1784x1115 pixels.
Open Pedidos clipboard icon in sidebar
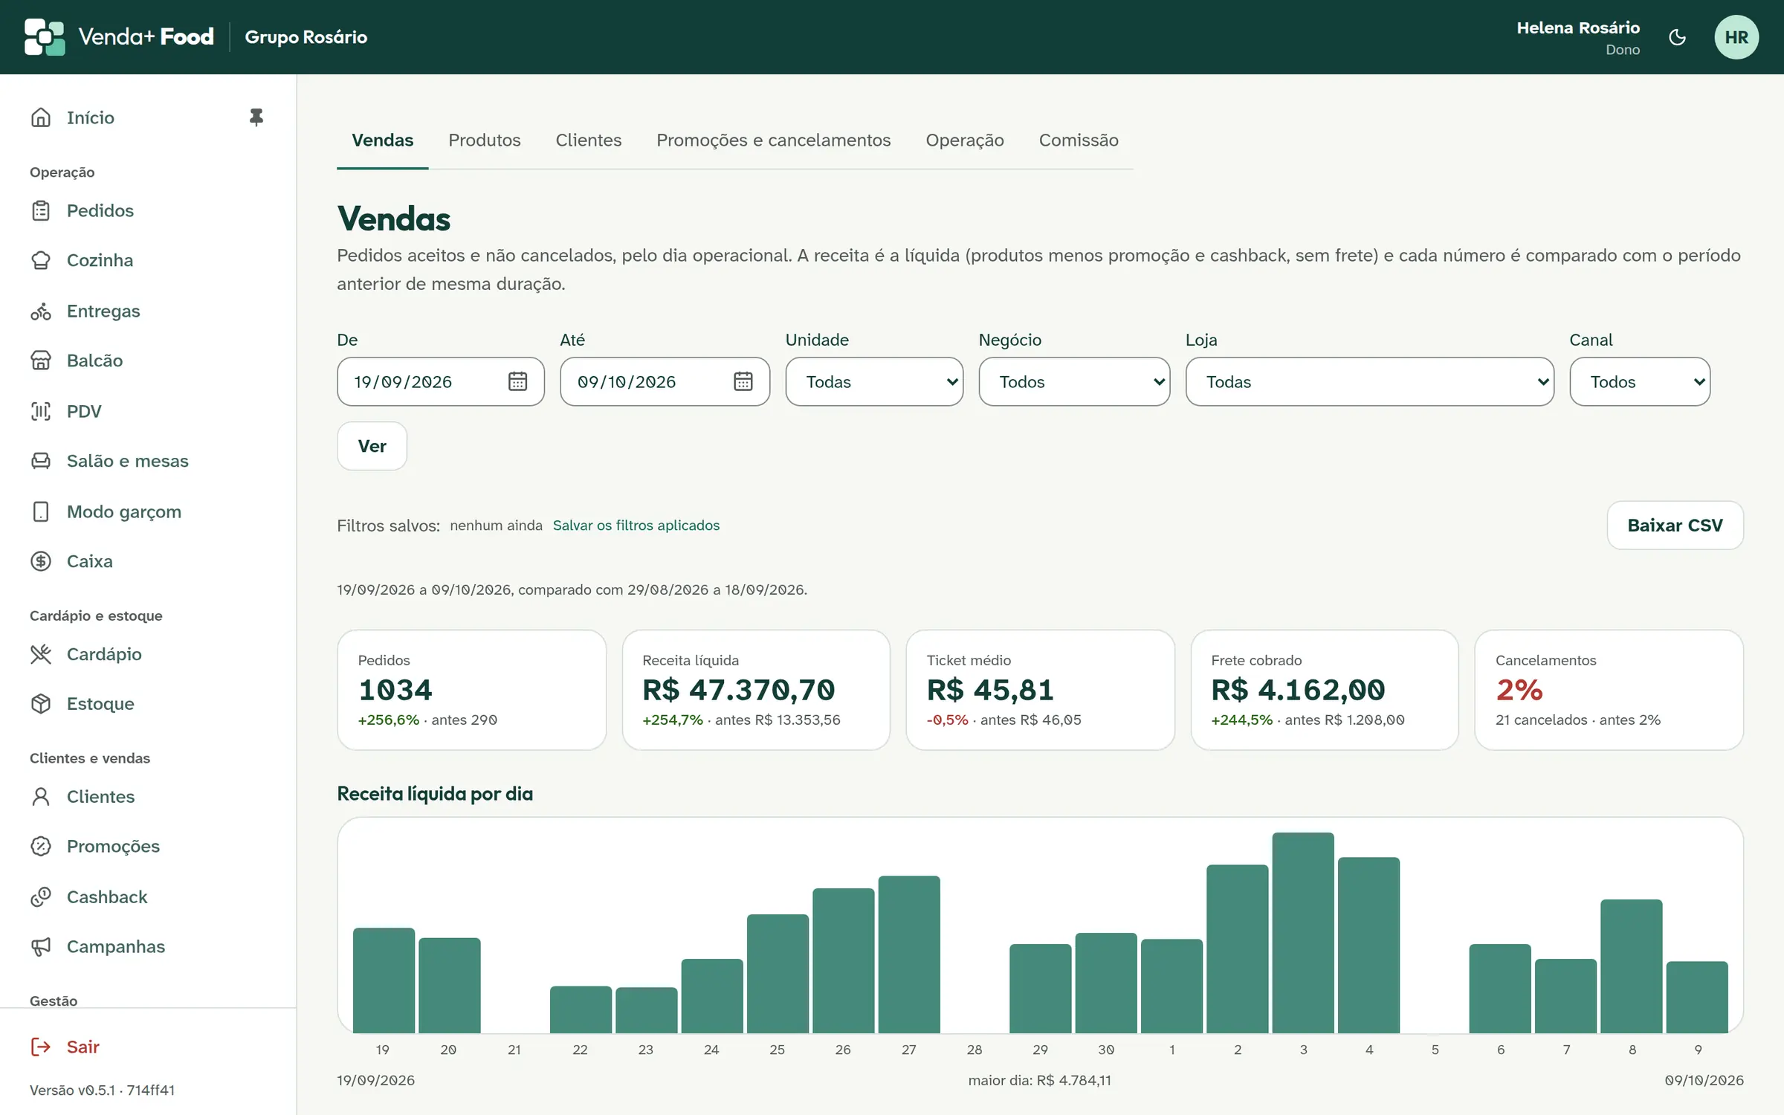[x=41, y=210]
